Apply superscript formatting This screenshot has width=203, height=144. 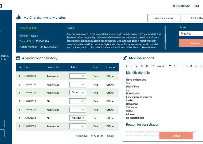click(x=152, y=66)
